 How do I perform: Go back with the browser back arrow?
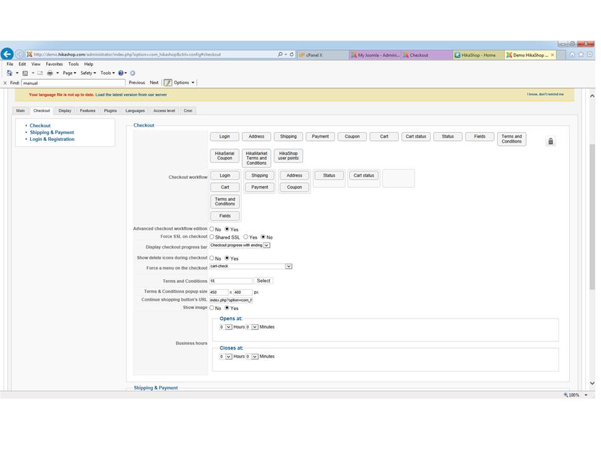pyautogui.click(x=7, y=54)
